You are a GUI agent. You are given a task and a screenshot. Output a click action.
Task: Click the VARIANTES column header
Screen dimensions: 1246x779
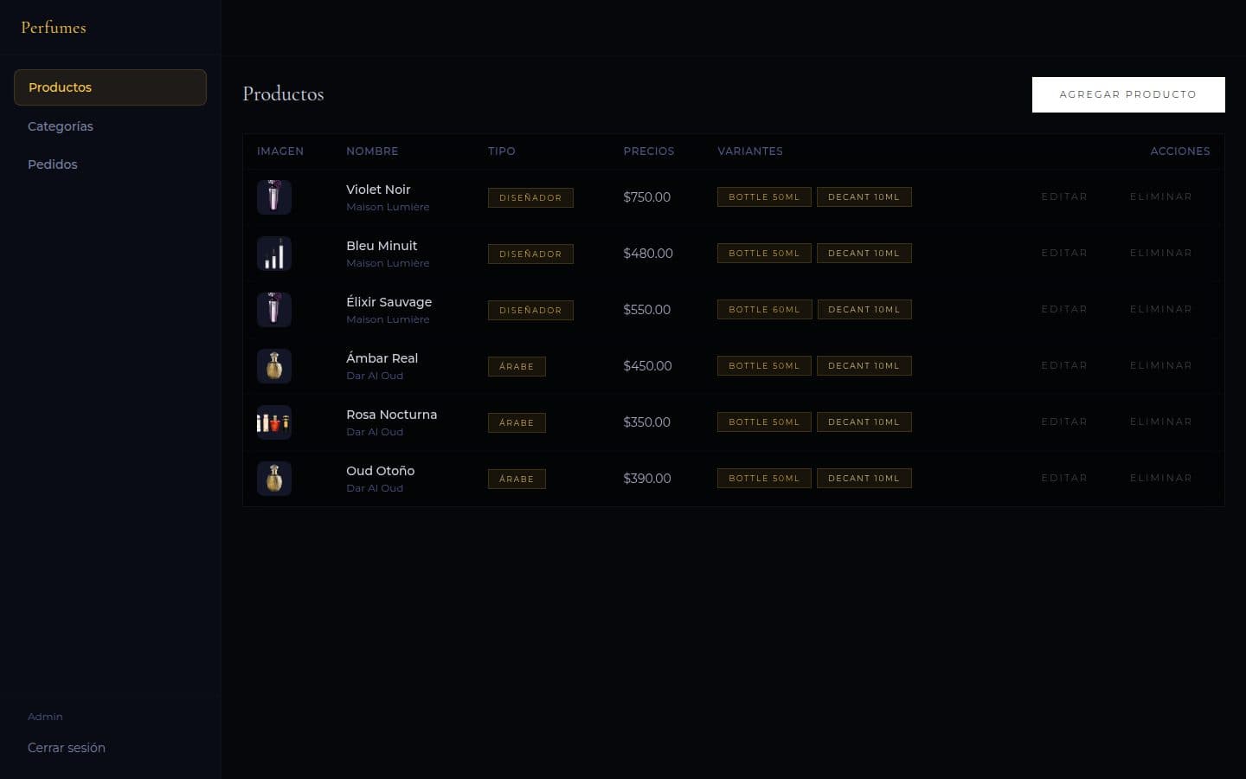point(749,151)
